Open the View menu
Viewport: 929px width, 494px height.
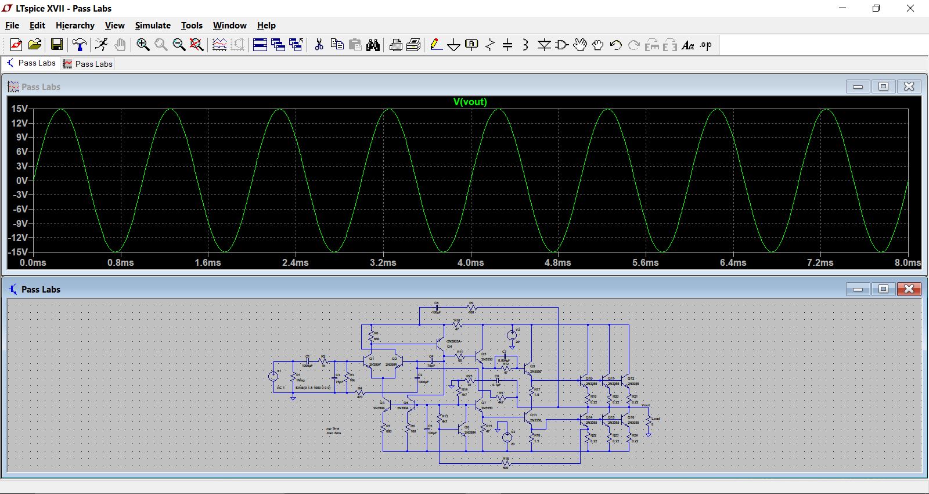(114, 26)
